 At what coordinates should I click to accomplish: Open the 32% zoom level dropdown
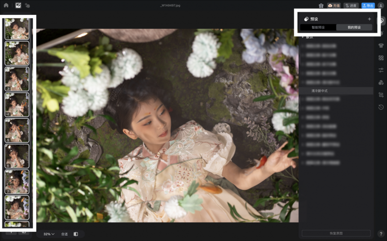tap(49, 234)
